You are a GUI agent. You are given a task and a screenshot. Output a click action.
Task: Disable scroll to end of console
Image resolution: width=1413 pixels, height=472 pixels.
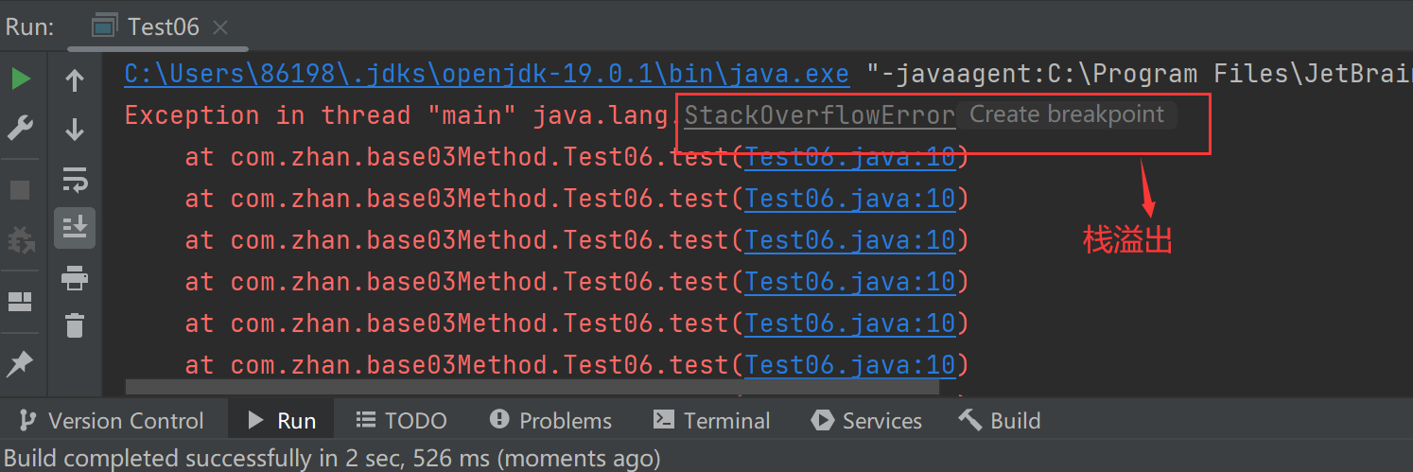[x=75, y=227]
